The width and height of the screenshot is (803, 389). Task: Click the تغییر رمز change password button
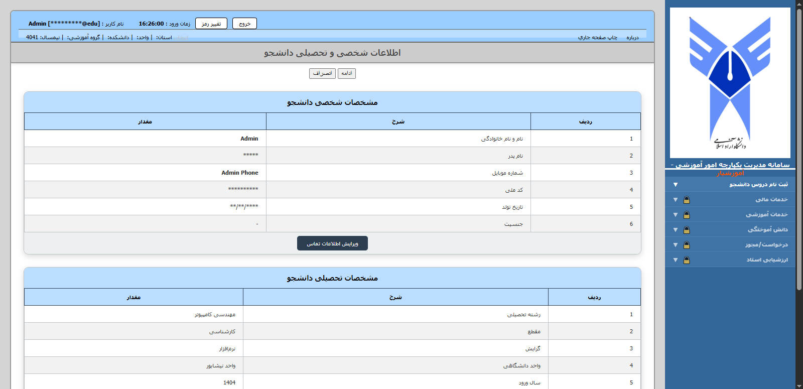(x=211, y=24)
